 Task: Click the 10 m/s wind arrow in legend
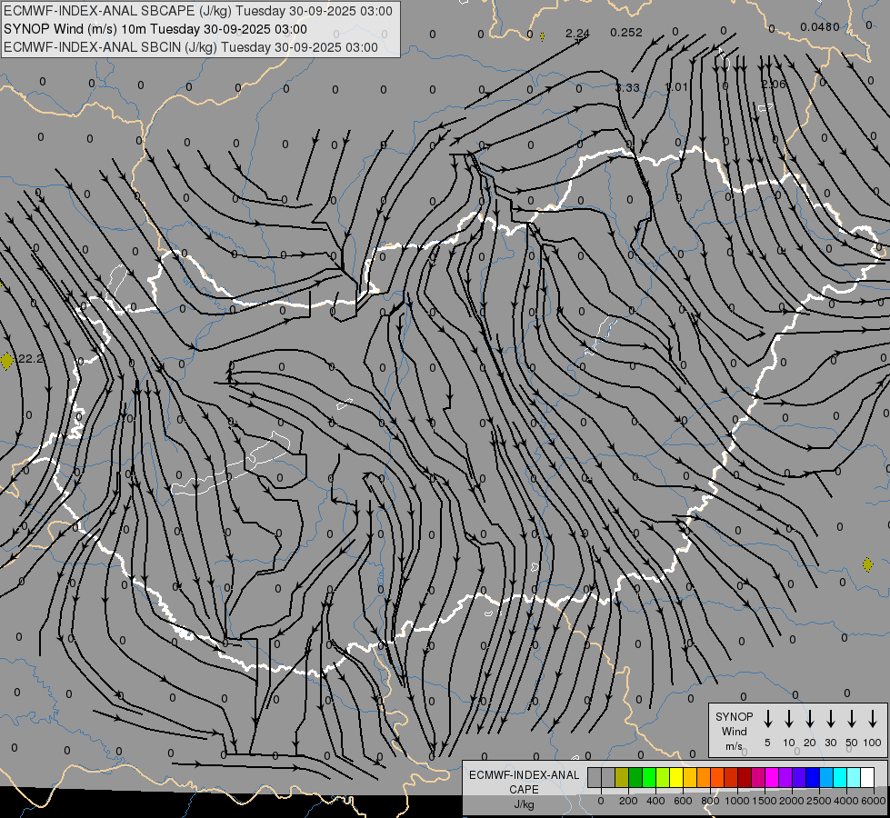pos(789,719)
